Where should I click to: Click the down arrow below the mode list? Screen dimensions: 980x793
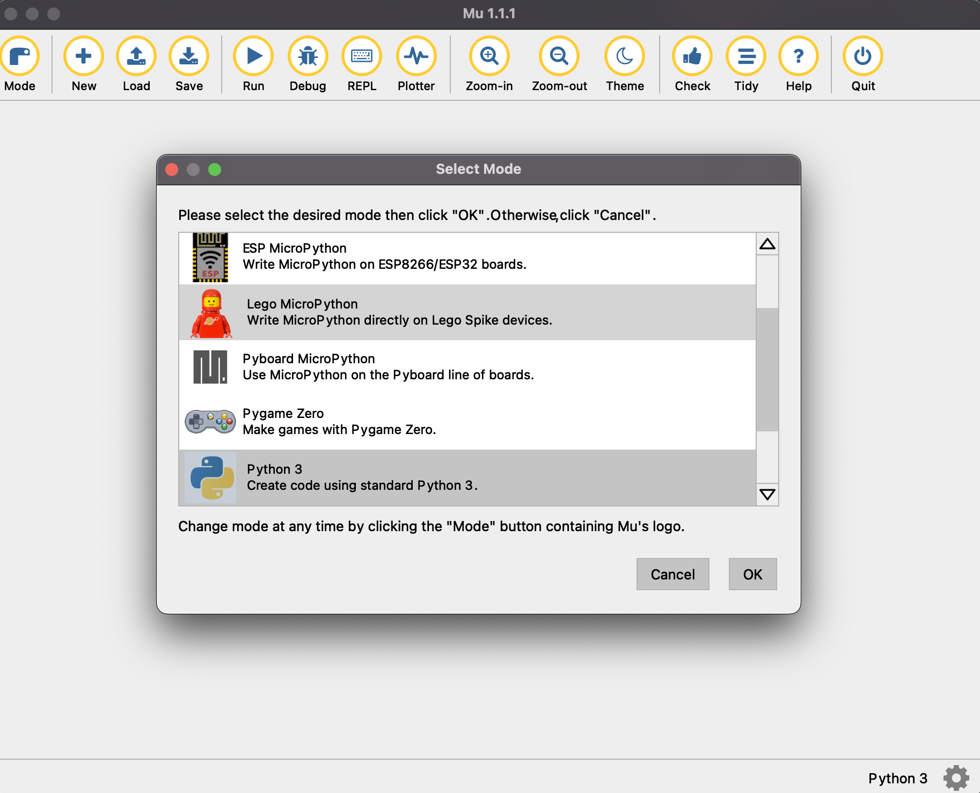(x=767, y=495)
